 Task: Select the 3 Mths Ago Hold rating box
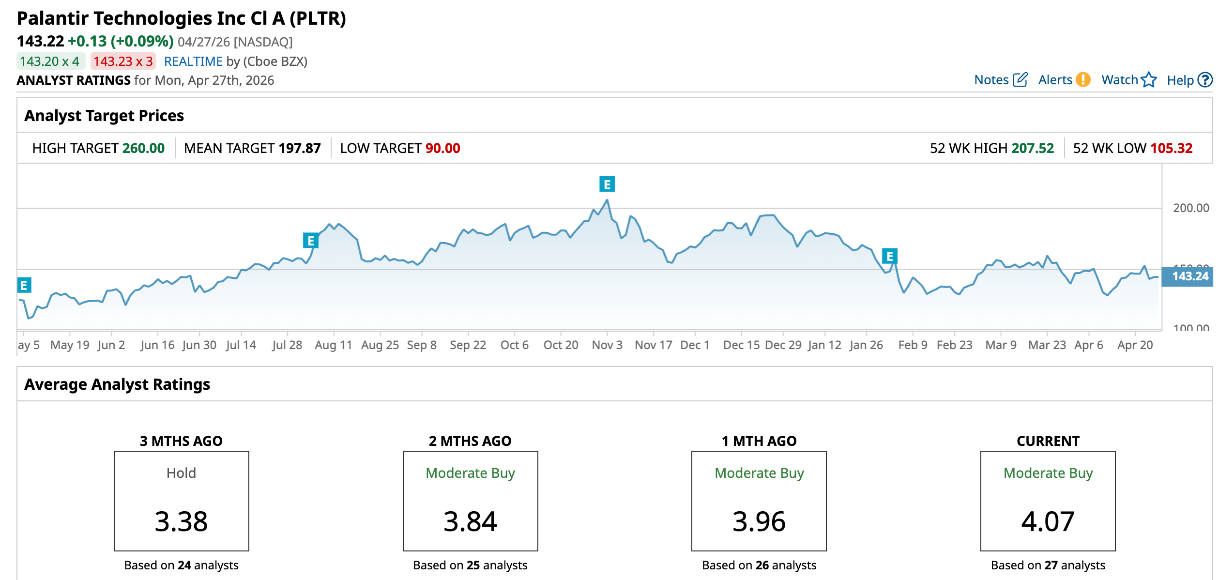(181, 501)
